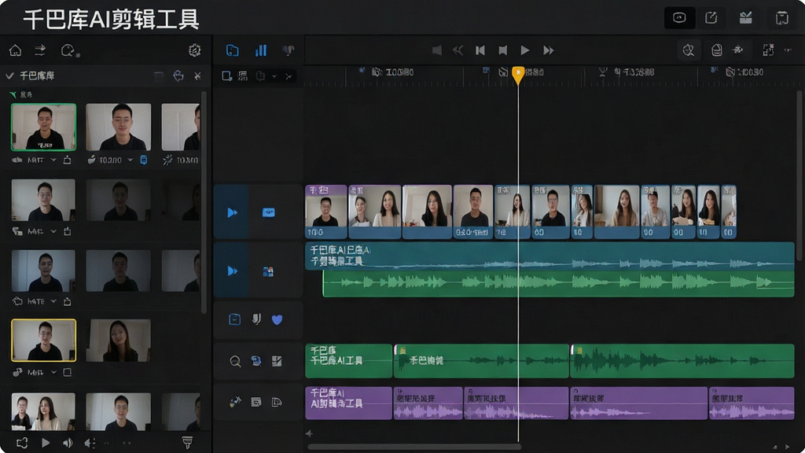Viewport: 805px width, 453px height.
Task: Click the share icon under the green-bordered thumbnail
Action: pyautogui.click(x=68, y=160)
